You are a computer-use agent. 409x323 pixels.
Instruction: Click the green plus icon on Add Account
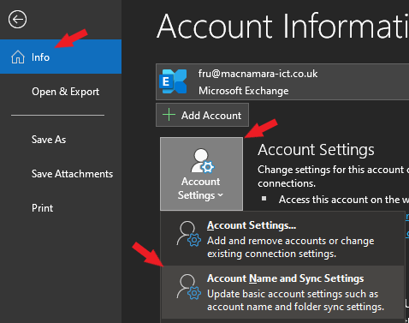click(x=169, y=115)
